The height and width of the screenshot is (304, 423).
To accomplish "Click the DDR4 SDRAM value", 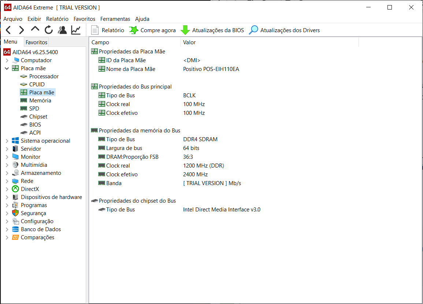I will tap(200, 139).
